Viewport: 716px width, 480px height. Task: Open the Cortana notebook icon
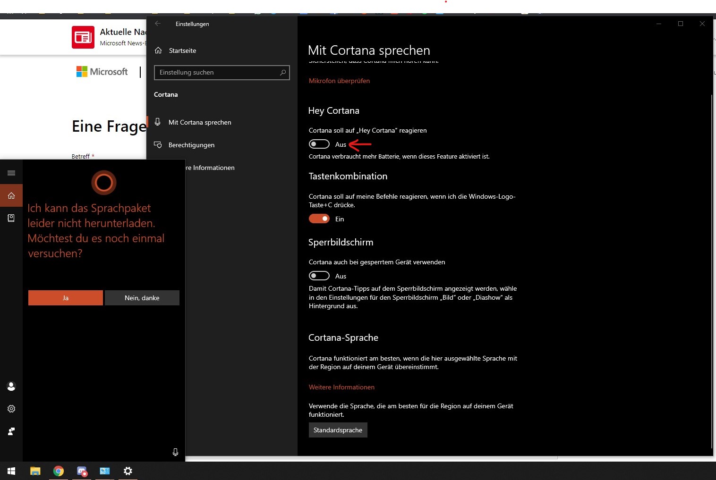[11, 218]
